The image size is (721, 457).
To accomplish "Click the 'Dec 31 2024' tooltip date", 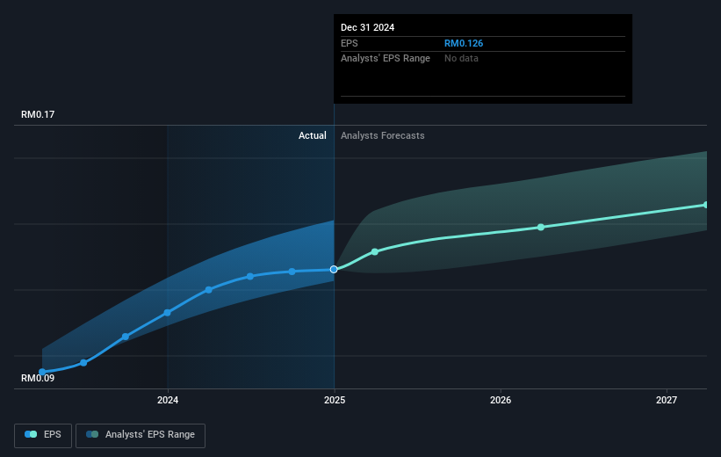I will tap(367, 27).
